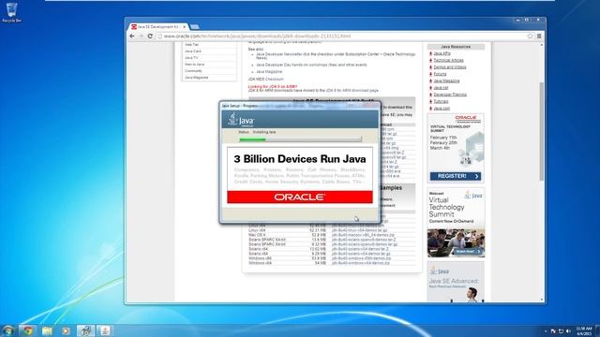Click the scrollbar up arrow in Chrome

(542, 45)
